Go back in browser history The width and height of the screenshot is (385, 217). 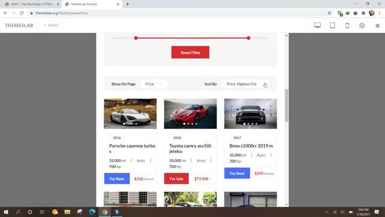5,13
